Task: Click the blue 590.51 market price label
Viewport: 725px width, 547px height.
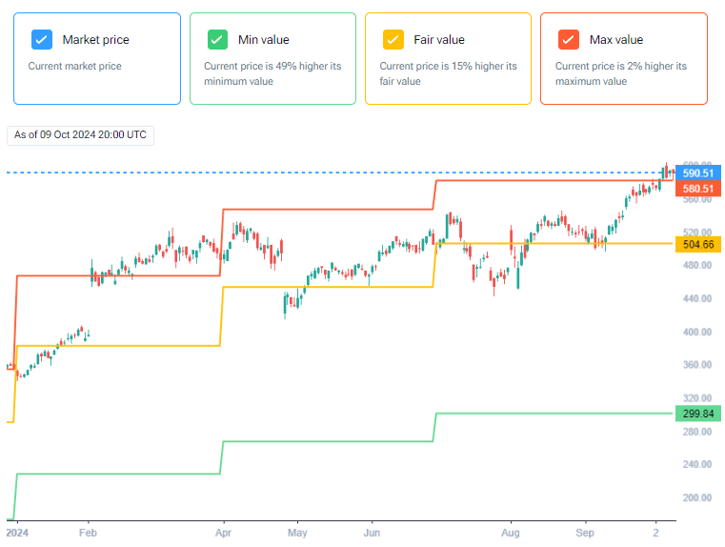Action: point(698,173)
